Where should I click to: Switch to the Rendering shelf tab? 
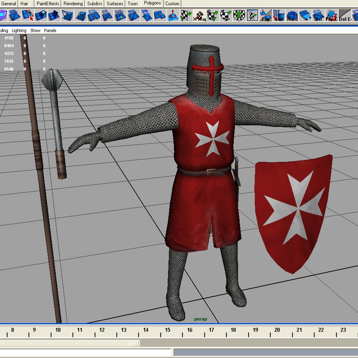click(73, 4)
